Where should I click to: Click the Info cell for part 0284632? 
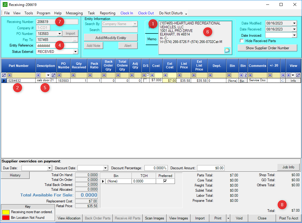(x=293, y=81)
